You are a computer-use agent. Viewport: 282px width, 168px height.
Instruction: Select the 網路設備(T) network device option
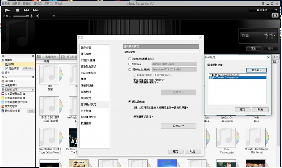[x=130, y=102]
